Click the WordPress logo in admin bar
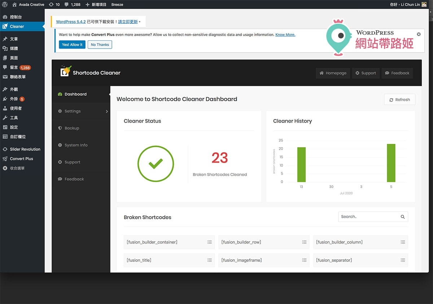This screenshot has height=304, width=433. coord(5,5)
